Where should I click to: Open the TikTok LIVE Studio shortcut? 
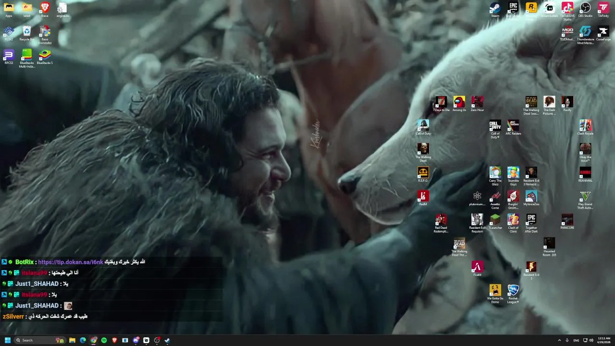[567, 11]
